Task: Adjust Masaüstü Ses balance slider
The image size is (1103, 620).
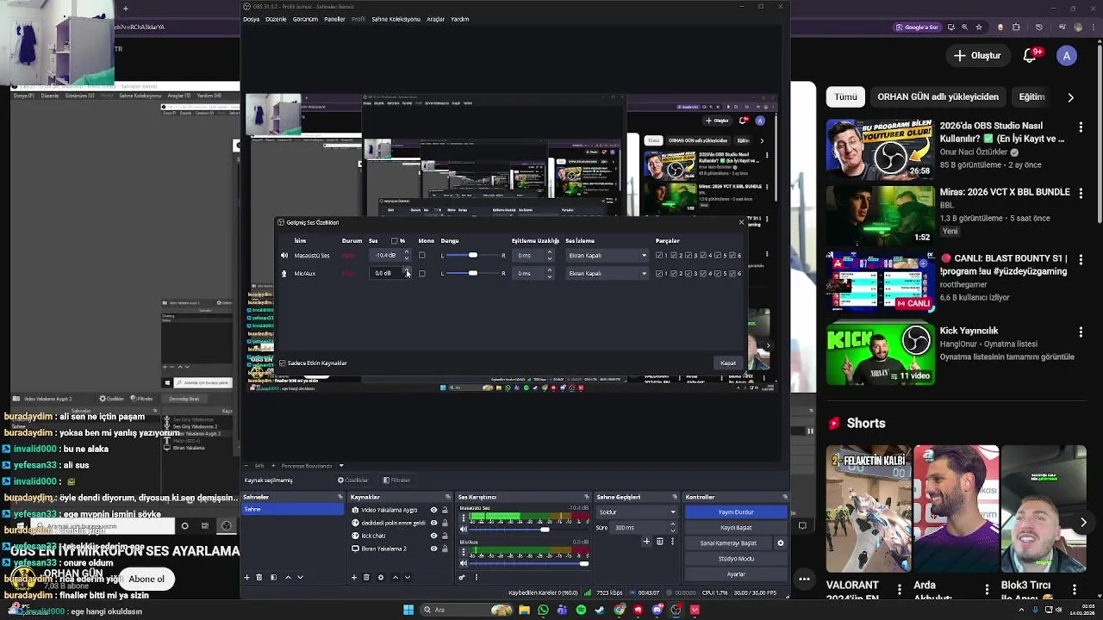Action: coord(472,256)
